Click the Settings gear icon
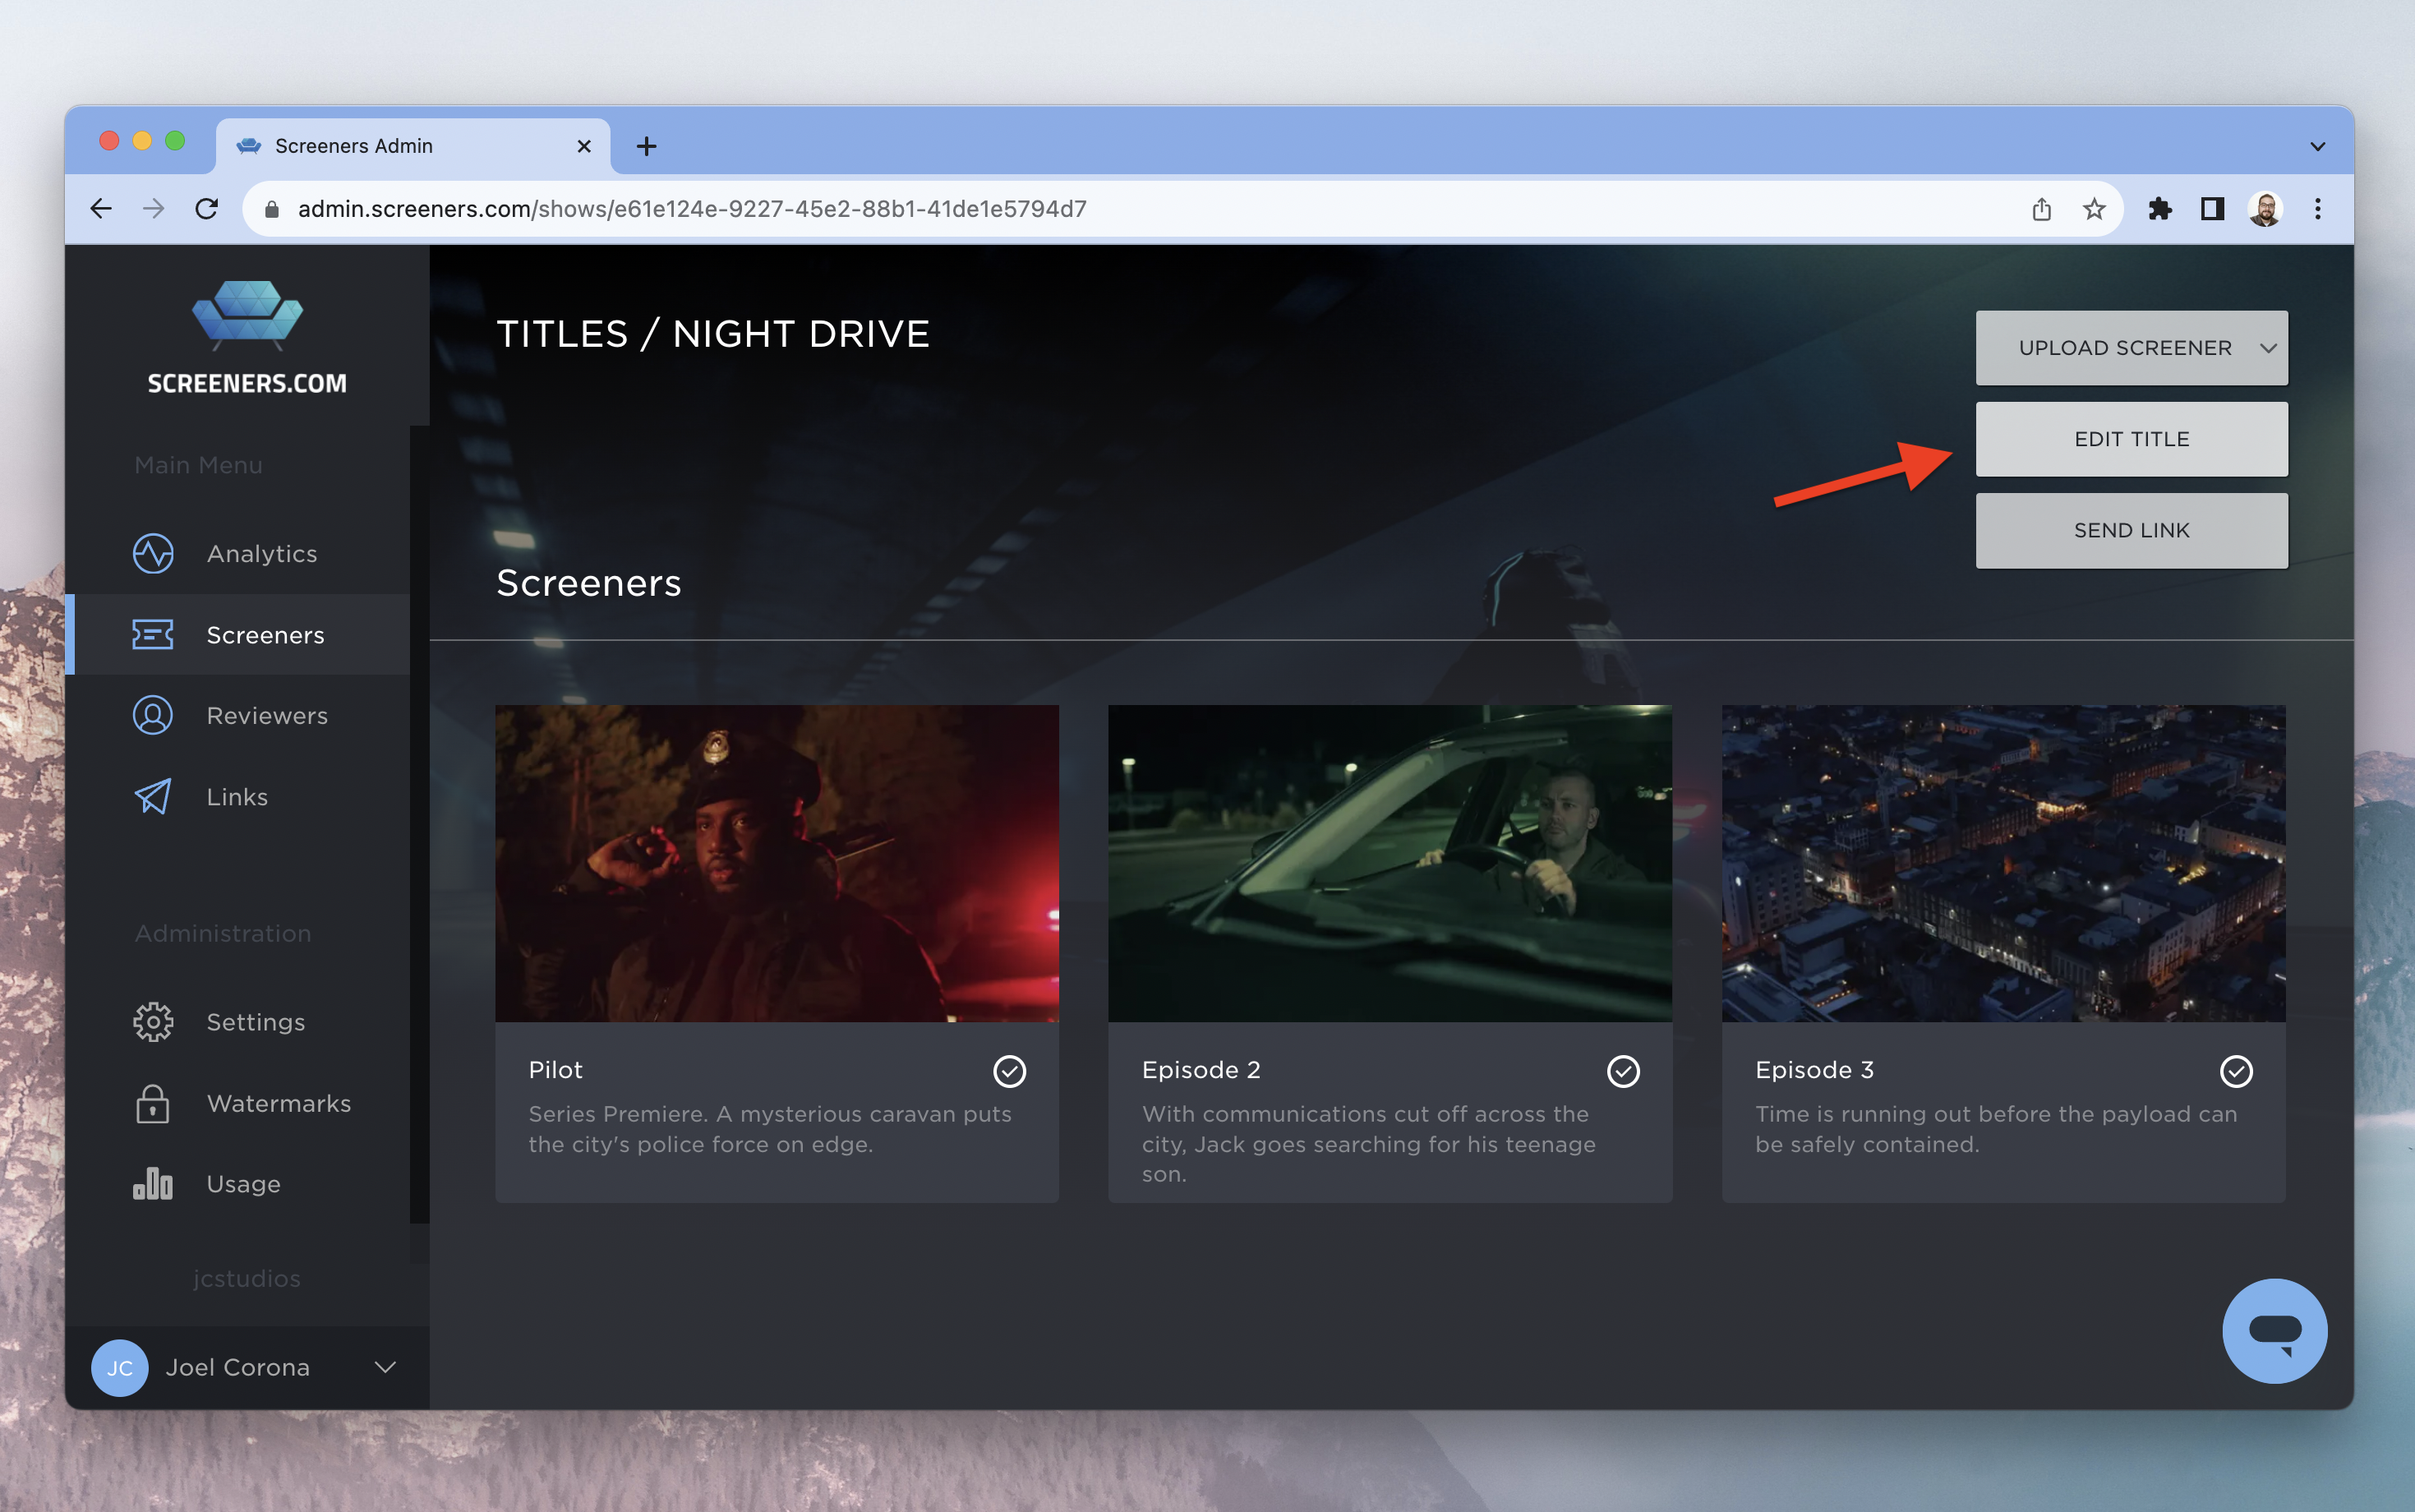The height and width of the screenshot is (1512, 2415). [x=153, y=1022]
